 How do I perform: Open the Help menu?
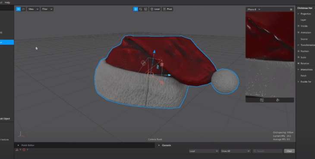click(x=7, y=3)
